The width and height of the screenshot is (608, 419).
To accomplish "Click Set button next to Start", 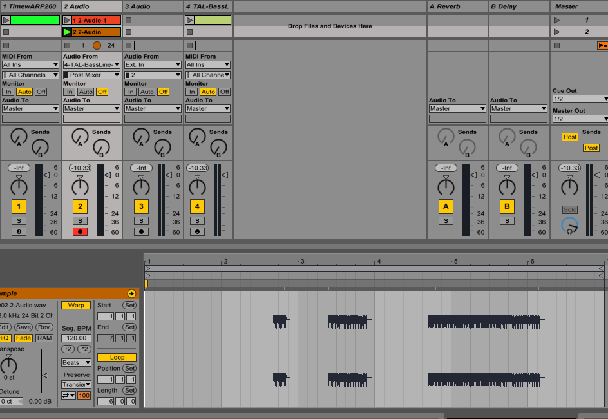I will (130, 306).
